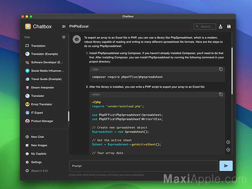The image size is (252, 189).
Task: Click the Chatbox app logo icon
Action: (x=28, y=27)
